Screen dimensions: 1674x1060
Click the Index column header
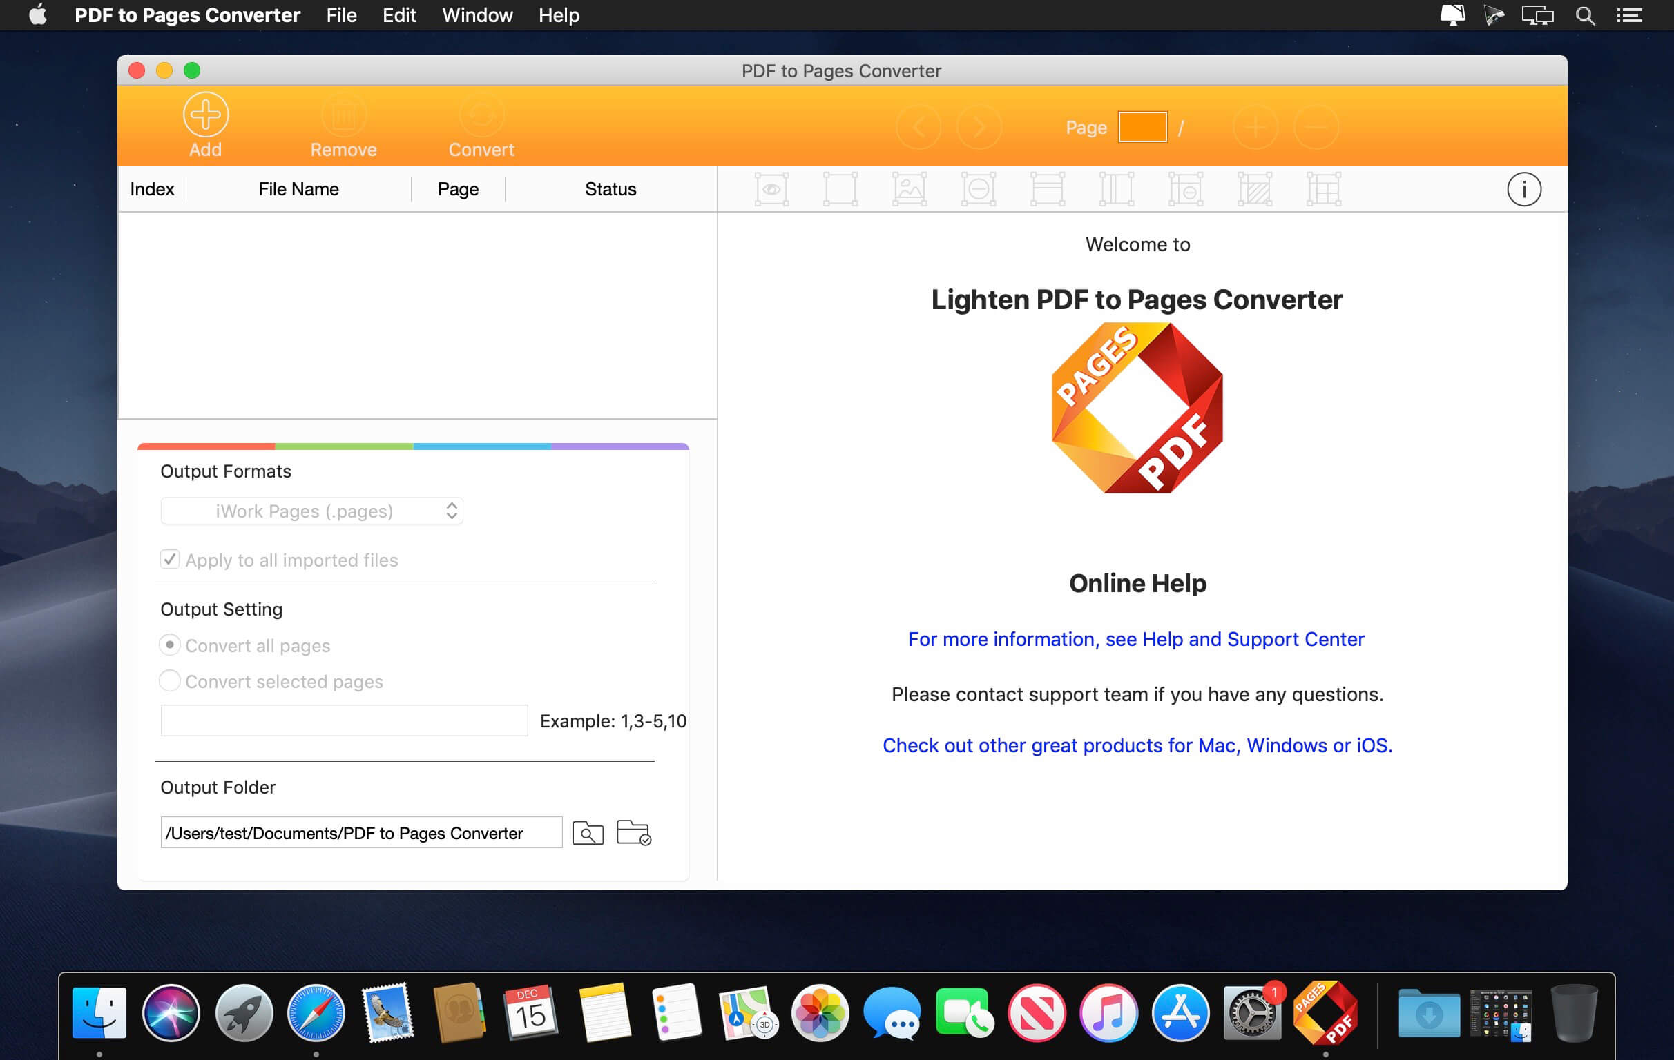click(151, 189)
